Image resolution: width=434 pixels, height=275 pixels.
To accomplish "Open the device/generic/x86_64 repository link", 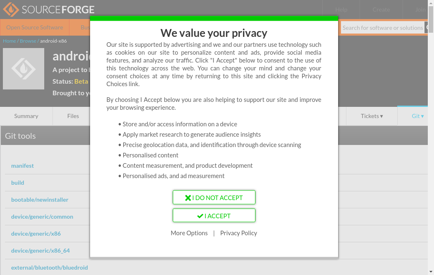I will pos(41,251).
